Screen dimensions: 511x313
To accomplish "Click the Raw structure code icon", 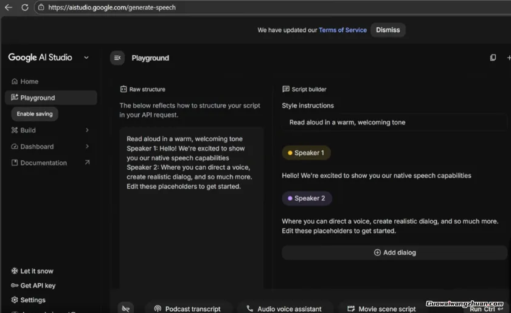I will pyautogui.click(x=123, y=89).
